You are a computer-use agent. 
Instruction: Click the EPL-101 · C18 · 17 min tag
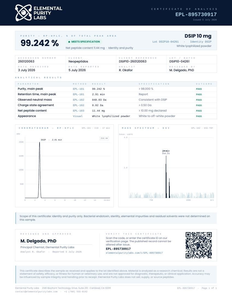96,128
